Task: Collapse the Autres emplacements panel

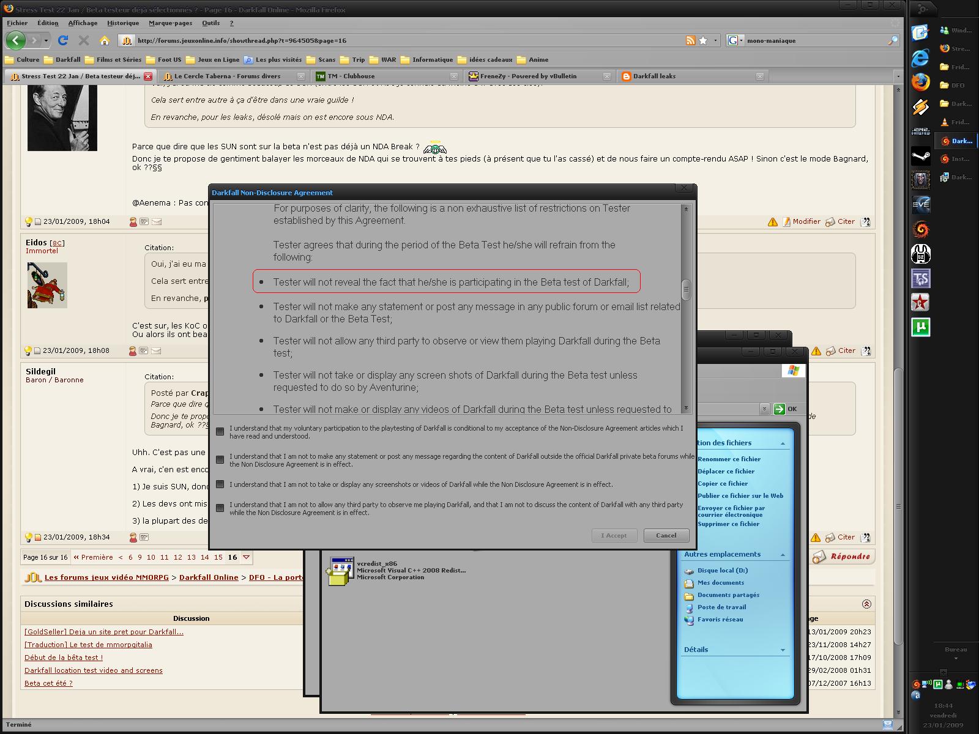Action: point(783,555)
